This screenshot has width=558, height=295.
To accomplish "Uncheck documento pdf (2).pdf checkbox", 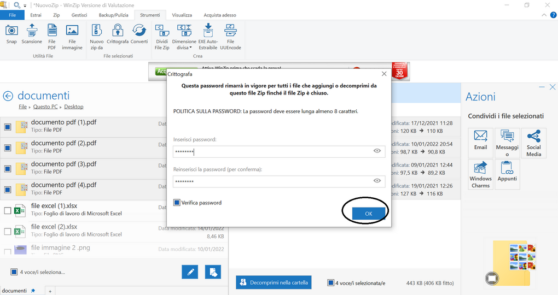I will [8, 148].
